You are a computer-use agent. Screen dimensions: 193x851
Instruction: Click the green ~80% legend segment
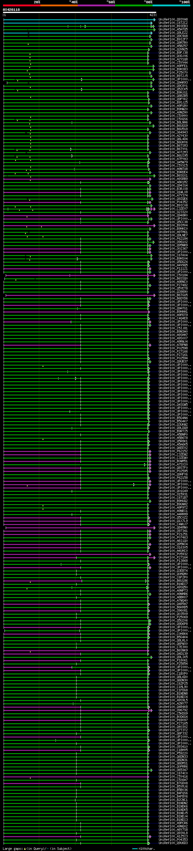134,5
